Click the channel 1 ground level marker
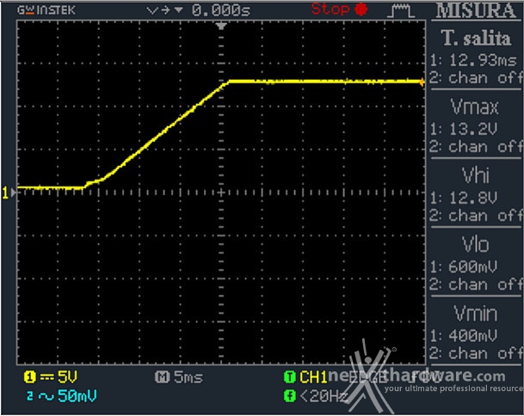Image resolution: width=524 pixels, height=416 pixels. pyautogui.click(x=9, y=193)
